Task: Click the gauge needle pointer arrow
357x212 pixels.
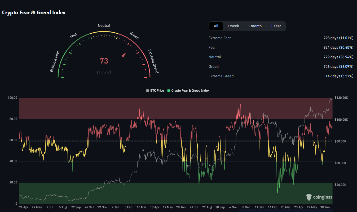Action: click(x=124, y=55)
